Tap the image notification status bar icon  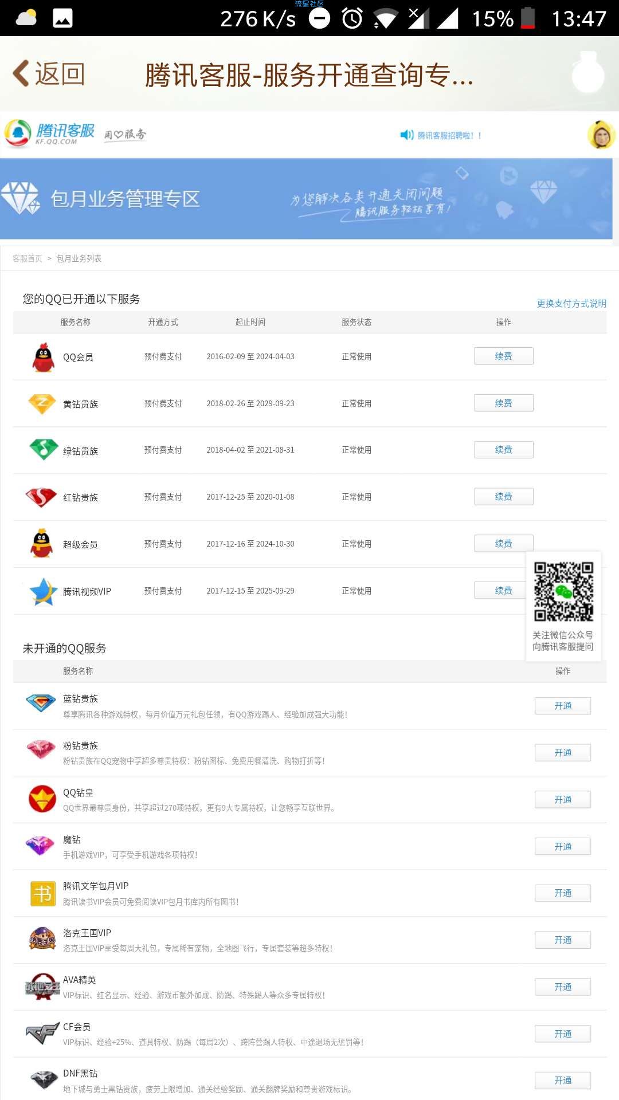tap(62, 18)
